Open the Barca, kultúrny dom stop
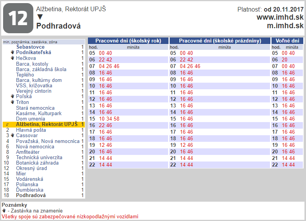This screenshot has height=221, width=306. click(x=39, y=80)
